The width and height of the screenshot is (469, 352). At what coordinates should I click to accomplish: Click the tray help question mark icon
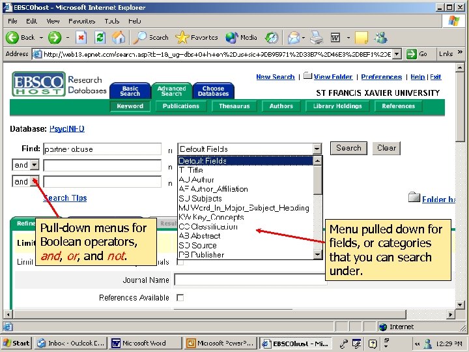click(373, 344)
